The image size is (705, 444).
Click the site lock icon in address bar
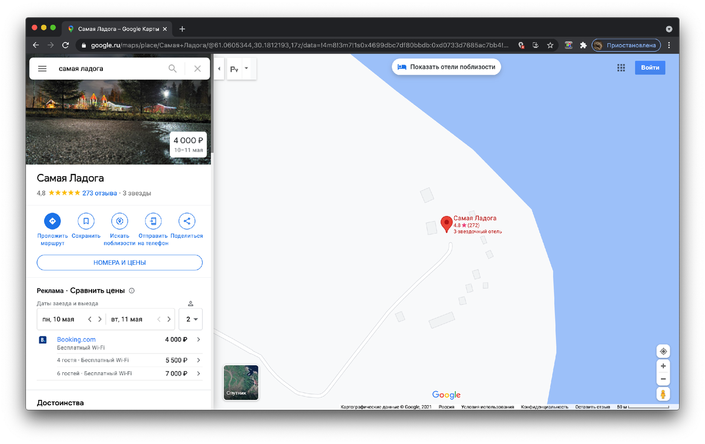84,45
